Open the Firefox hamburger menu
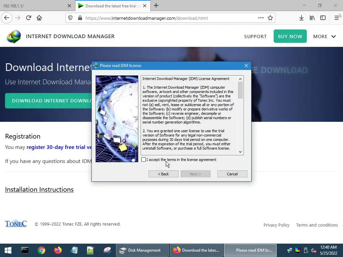Viewport: 343px width, 257px height. 336,18
